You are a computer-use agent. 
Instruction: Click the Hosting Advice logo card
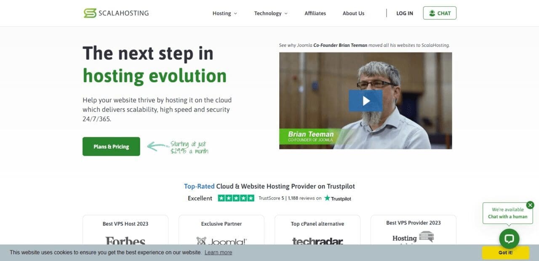pos(414,230)
